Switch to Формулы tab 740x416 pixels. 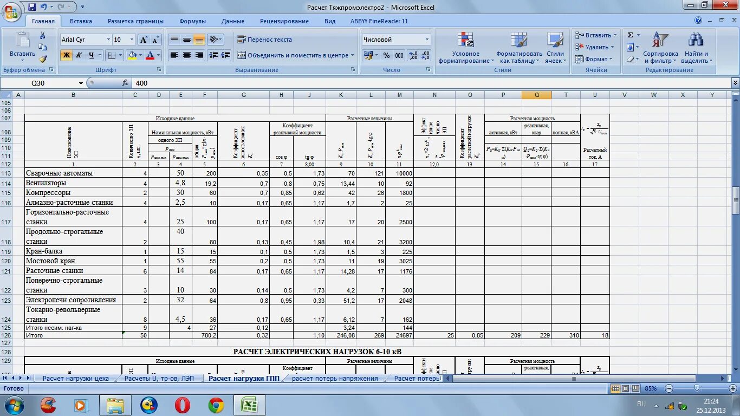[x=192, y=21]
